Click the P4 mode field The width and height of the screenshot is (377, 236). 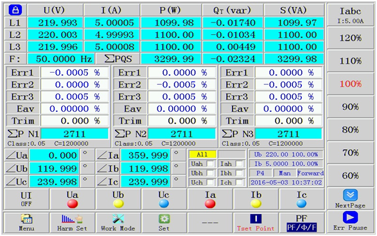tap(260, 173)
